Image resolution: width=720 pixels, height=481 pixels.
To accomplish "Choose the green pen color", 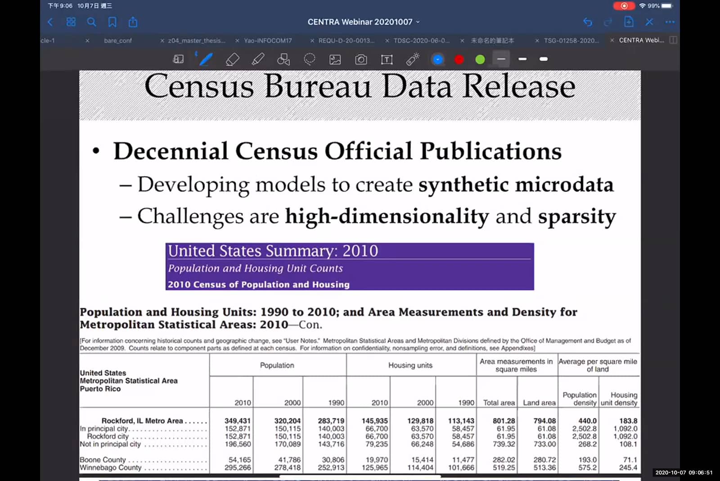I will (x=480, y=59).
